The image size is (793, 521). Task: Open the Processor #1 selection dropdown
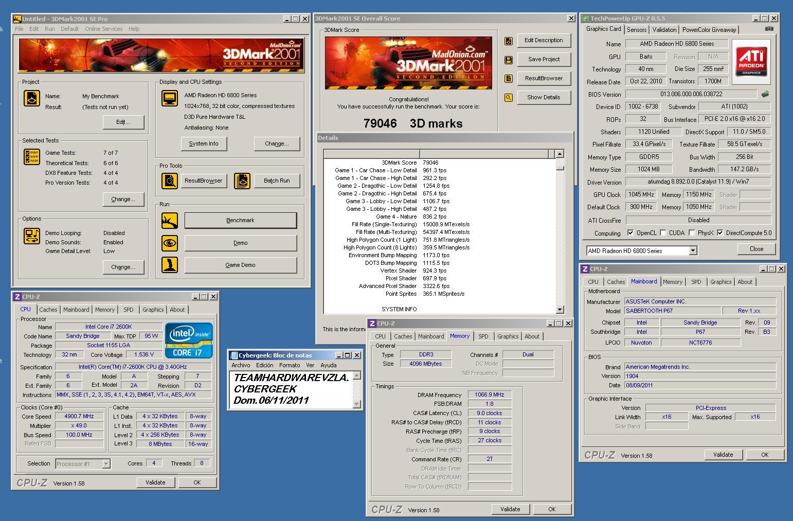[106, 464]
